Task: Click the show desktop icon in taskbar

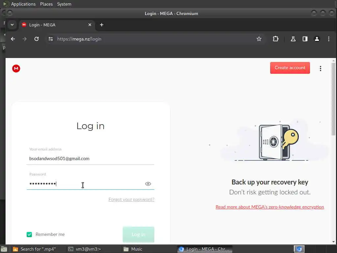Action: point(4,249)
